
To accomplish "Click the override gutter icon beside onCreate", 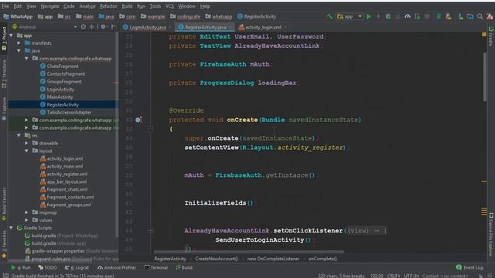I will [138, 120].
